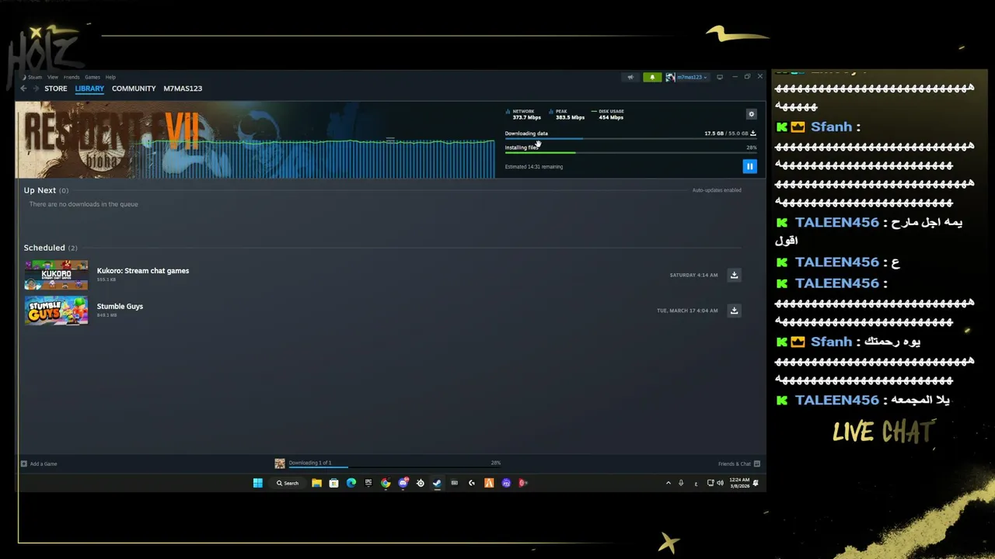This screenshot has height=559, width=995.
Task: Open SteelSeries app from taskbar
Action: click(x=420, y=483)
